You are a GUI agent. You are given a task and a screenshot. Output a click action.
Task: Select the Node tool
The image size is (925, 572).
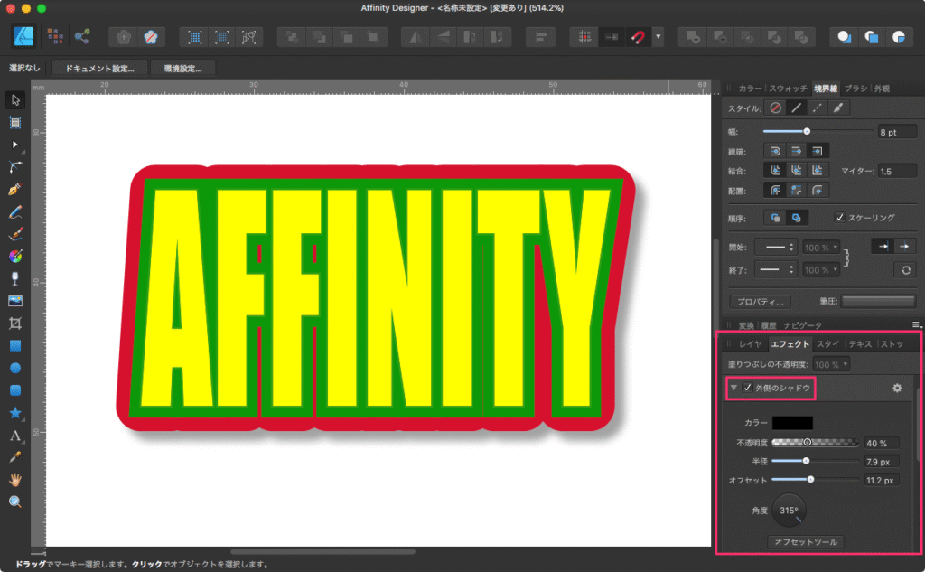[x=14, y=145]
